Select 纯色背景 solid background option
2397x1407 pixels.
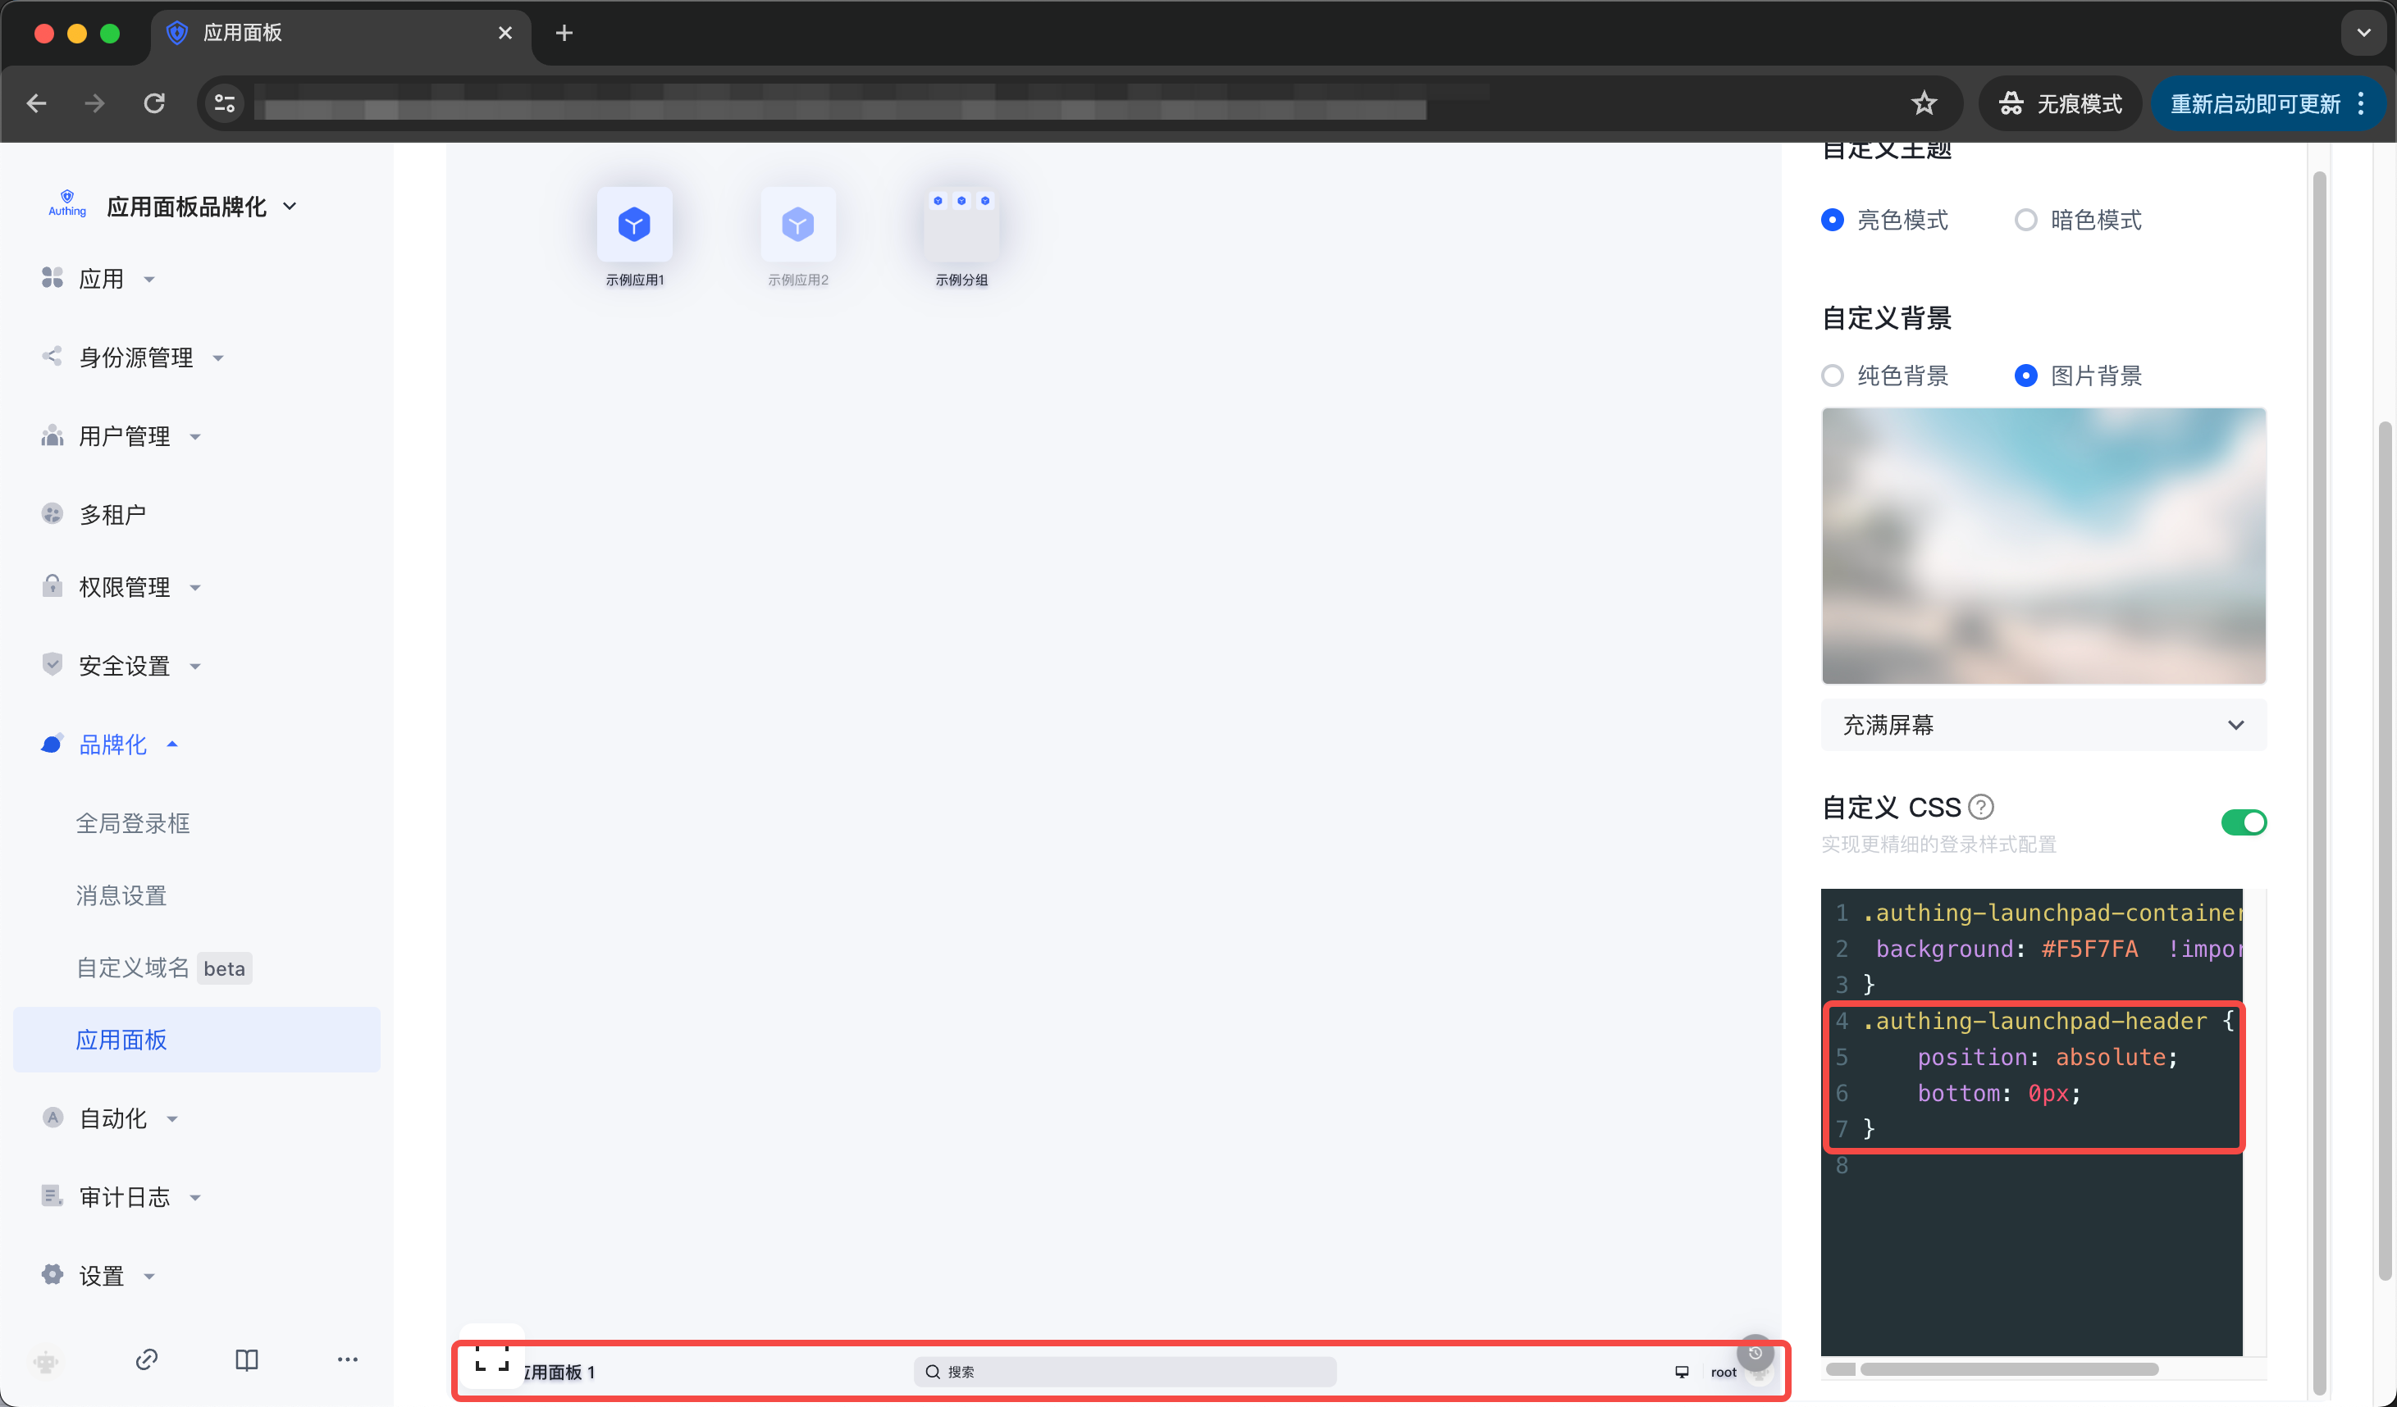click(1833, 376)
